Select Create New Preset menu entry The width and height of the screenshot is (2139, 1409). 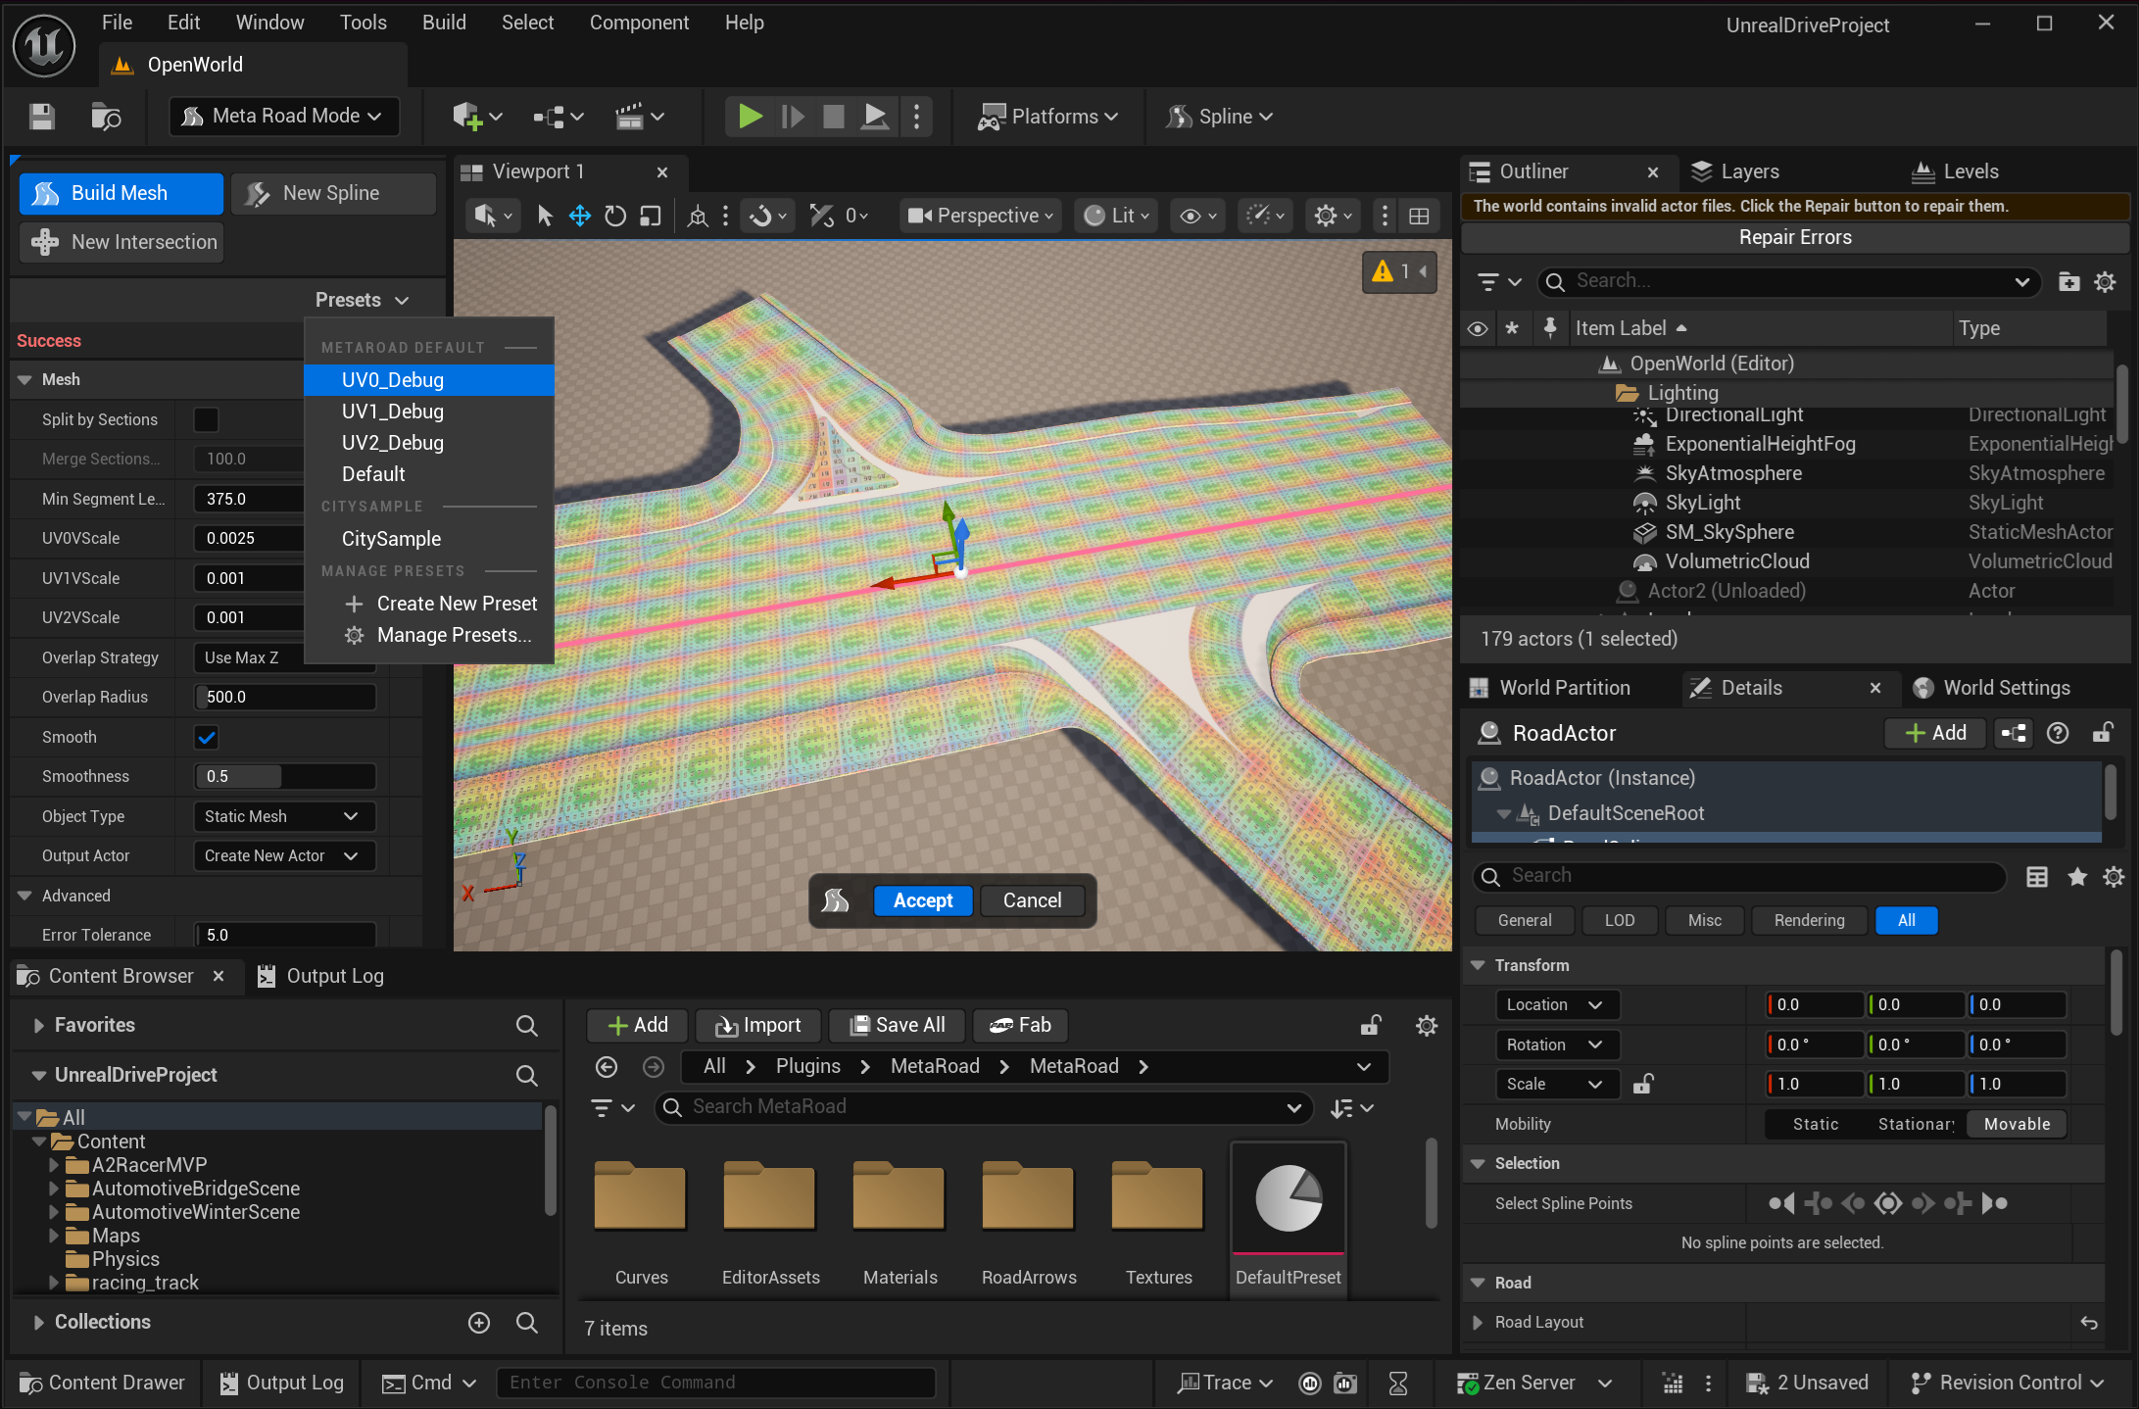429,604
